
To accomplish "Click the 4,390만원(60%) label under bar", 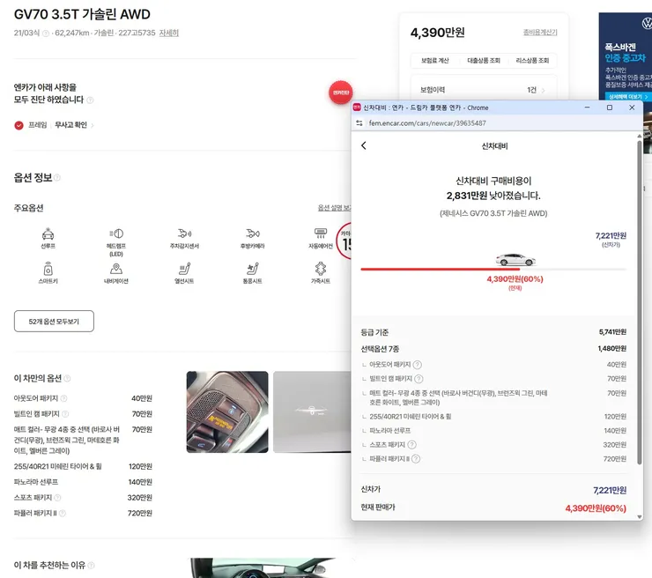I will click(515, 279).
